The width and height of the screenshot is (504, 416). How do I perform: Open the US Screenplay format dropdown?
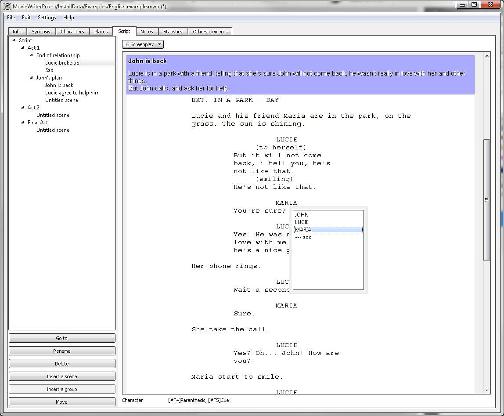143,44
